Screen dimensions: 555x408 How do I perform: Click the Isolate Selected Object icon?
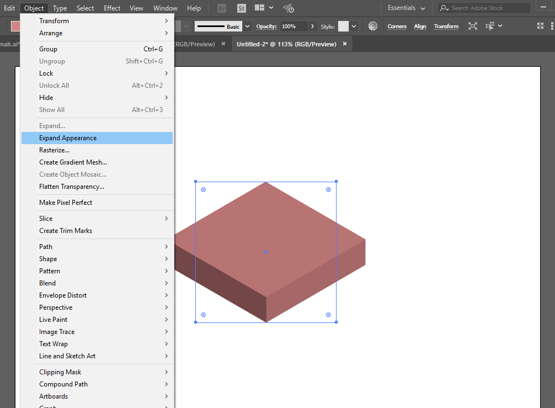(x=473, y=26)
